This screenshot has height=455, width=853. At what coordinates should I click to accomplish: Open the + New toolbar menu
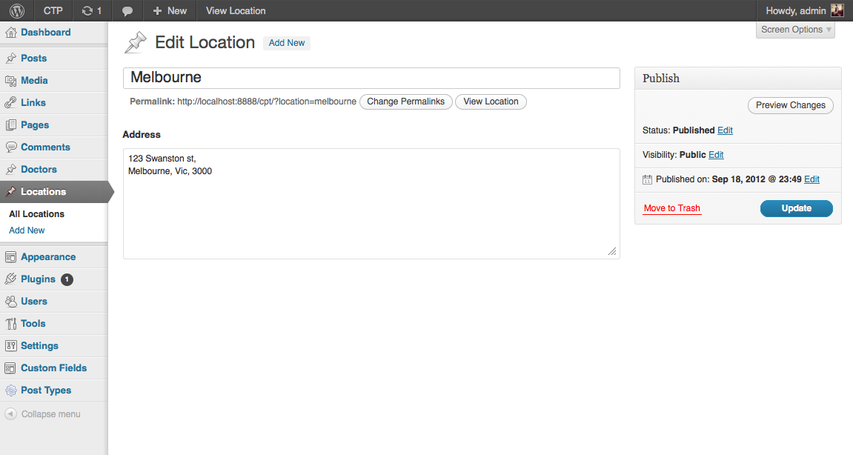pyautogui.click(x=170, y=10)
